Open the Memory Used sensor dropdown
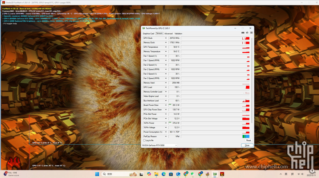The width and height of the screenshot is (319, 178). (166, 83)
